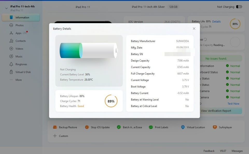Screen dimensions: 249x154
Task: Open the Information section in sidebar
Action: 21,17
